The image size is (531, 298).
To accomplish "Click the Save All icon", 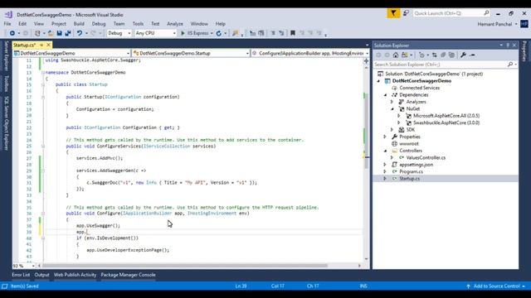I will [x=68, y=33].
